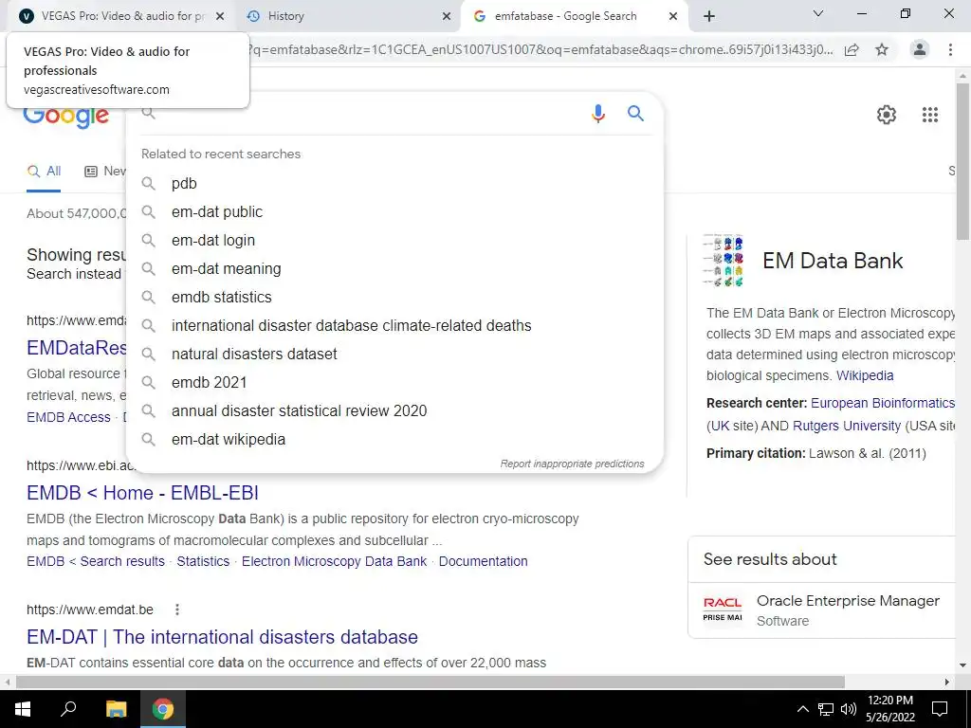Open the Documentation sitelink
Viewport: 971px width, 728px height.
coord(483,561)
